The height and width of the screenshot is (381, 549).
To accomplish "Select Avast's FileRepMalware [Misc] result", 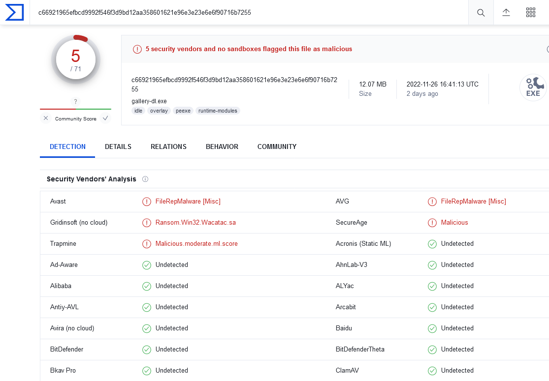I will click(188, 202).
